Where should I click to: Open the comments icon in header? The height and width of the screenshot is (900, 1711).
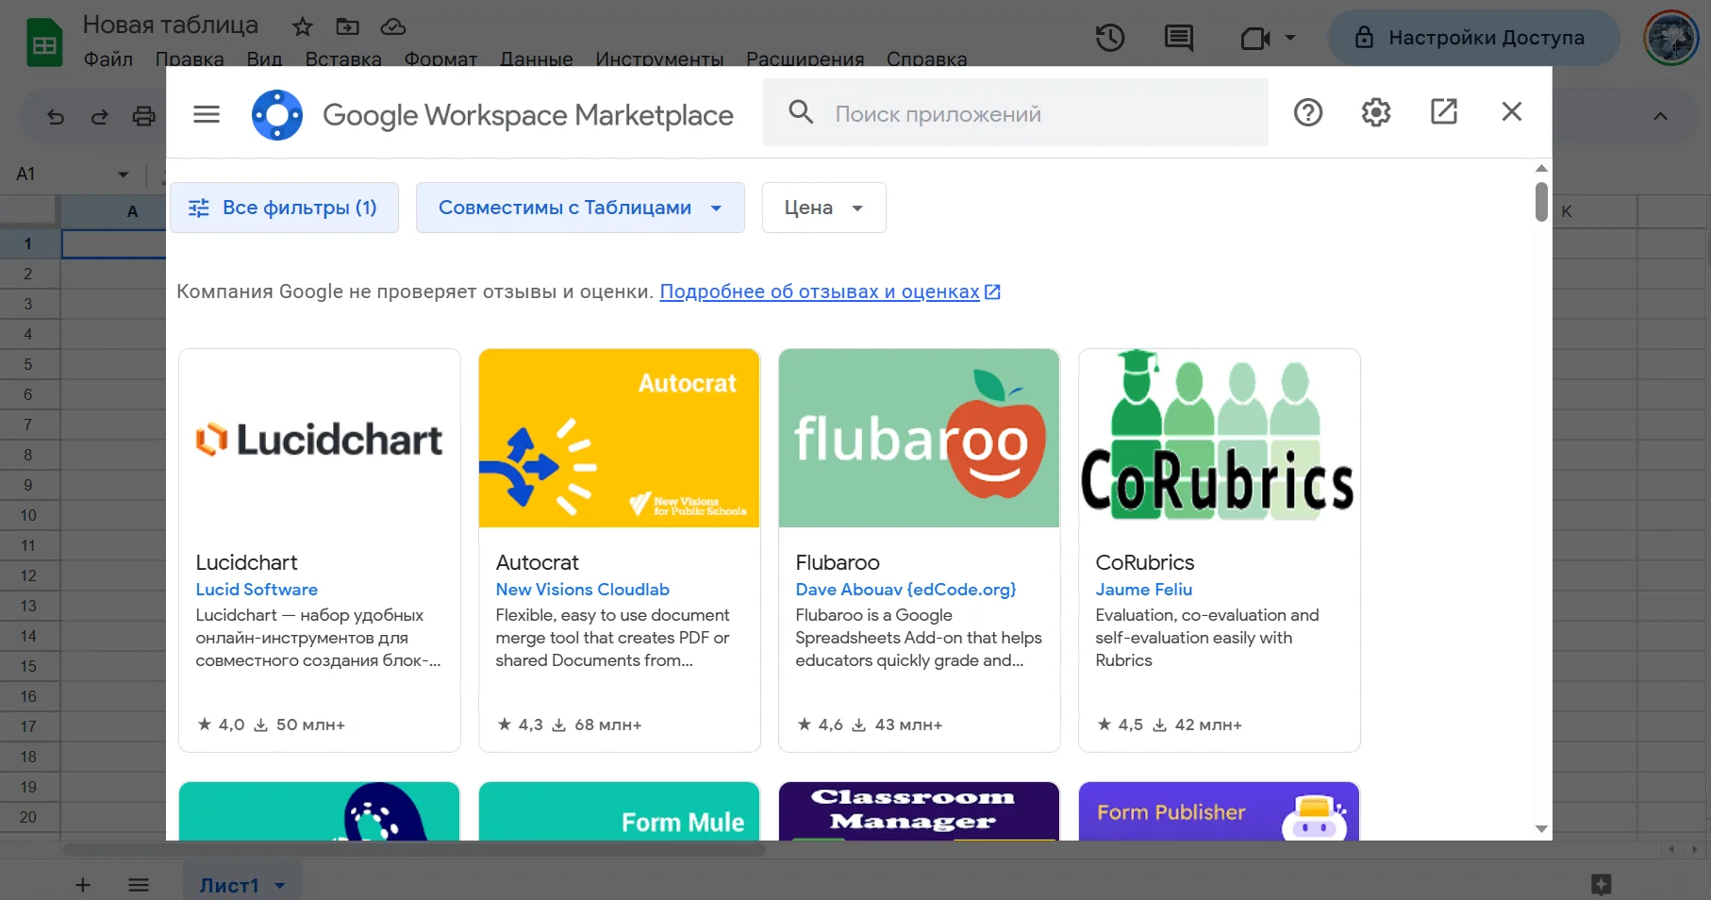pyautogui.click(x=1178, y=38)
